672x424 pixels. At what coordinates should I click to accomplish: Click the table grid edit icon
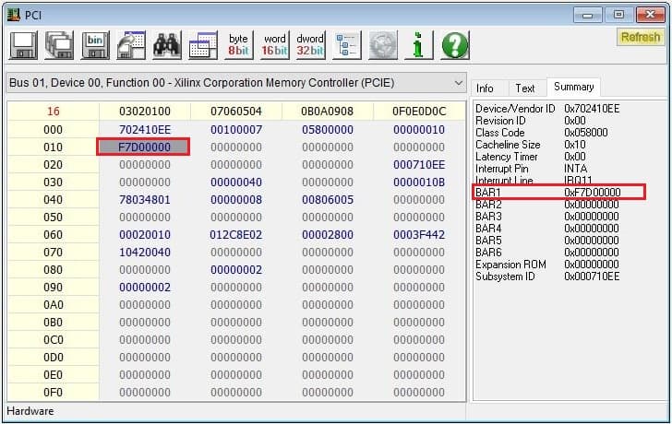[202, 45]
